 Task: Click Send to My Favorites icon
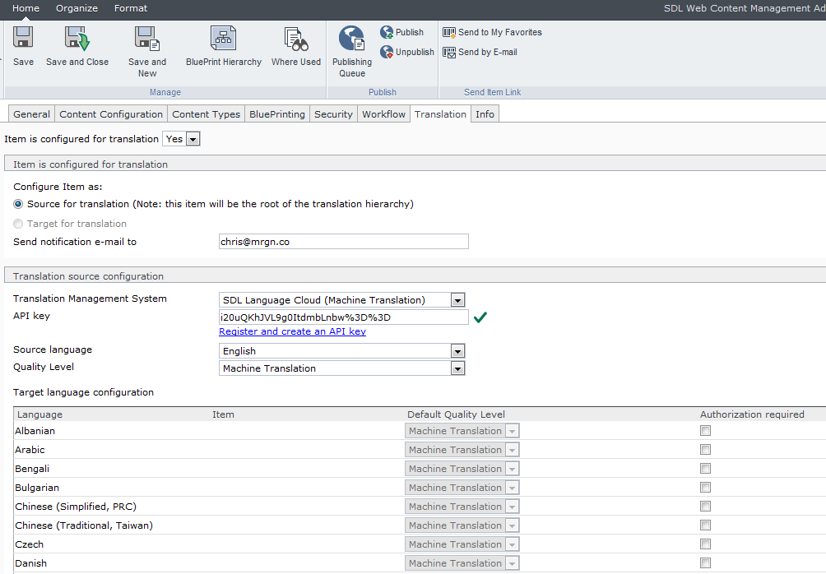pyautogui.click(x=449, y=32)
